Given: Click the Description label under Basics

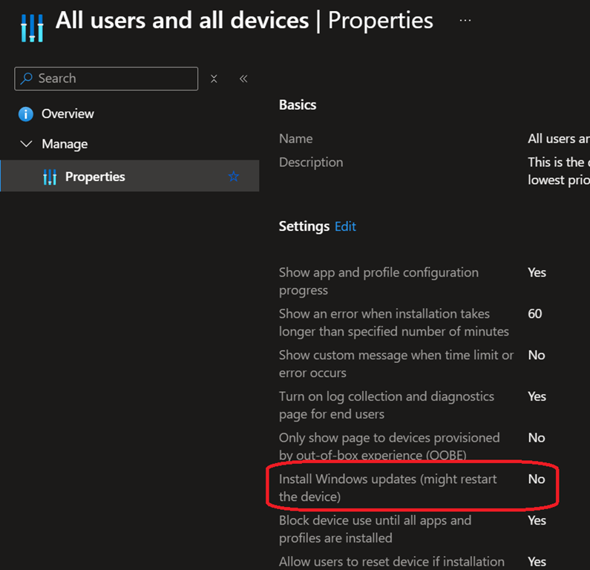Looking at the screenshot, I should coord(311,163).
